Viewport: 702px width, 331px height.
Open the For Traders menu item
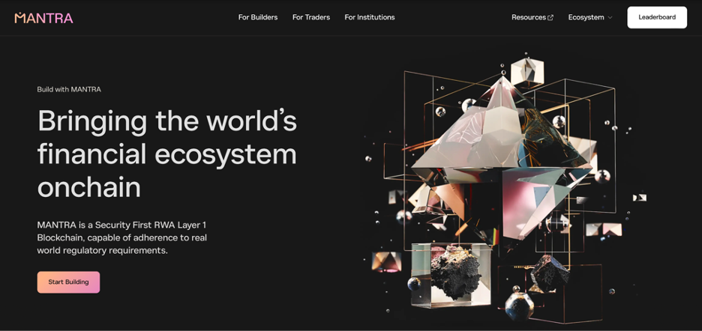point(311,17)
